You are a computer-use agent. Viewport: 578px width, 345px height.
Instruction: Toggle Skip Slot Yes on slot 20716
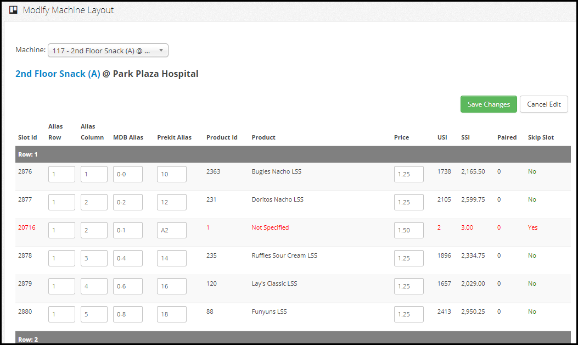(532, 227)
